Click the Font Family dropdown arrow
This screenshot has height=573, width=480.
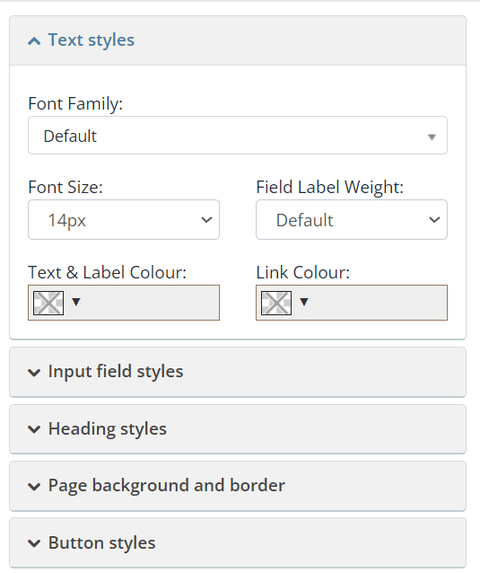(x=432, y=137)
